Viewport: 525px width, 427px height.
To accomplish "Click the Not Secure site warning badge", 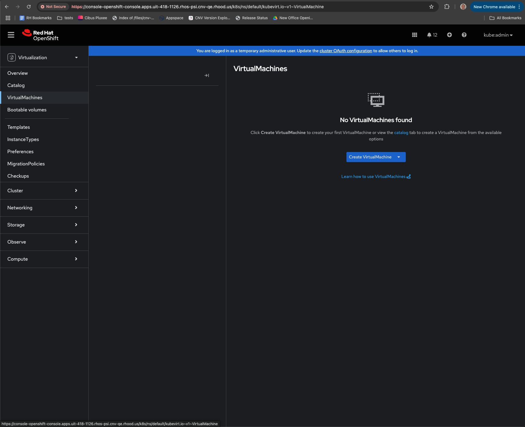I will pyautogui.click(x=53, y=7).
